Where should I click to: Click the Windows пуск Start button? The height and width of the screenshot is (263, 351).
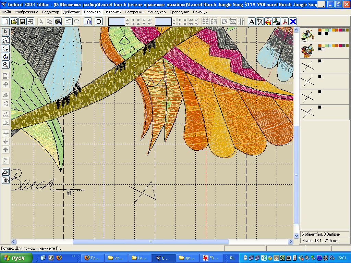[x=16, y=258]
